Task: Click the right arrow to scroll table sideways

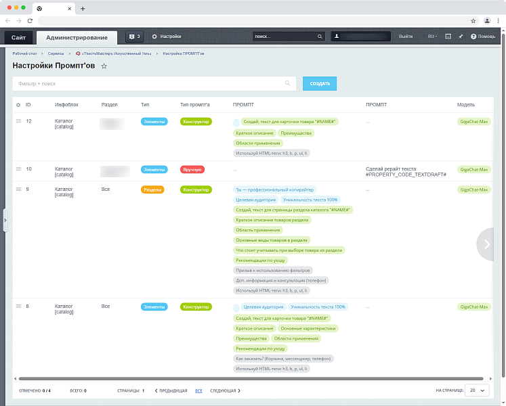Action: (488, 244)
